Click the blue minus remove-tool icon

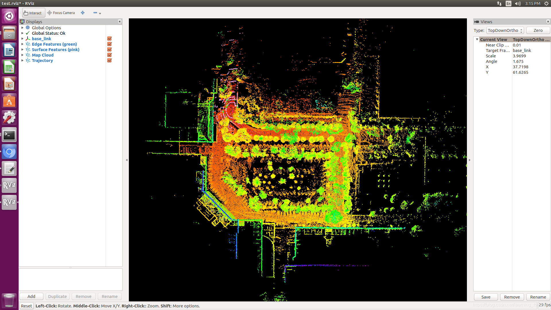(95, 13)
